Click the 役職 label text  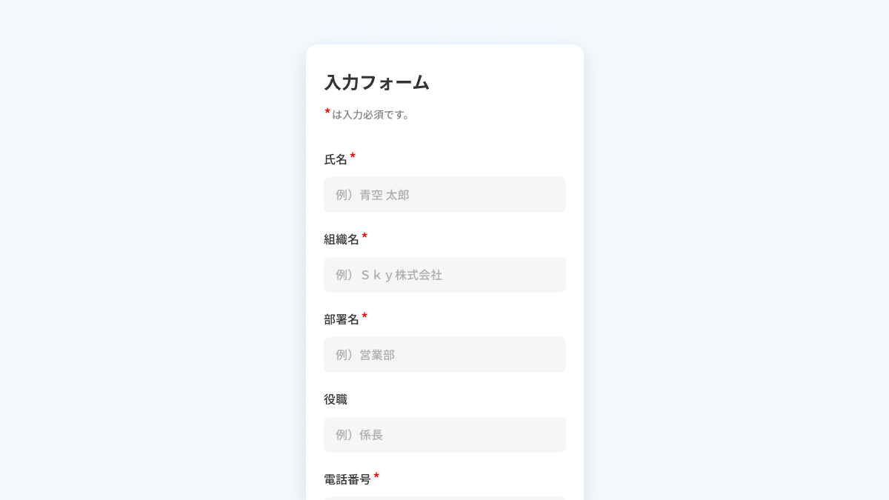point(336,399)
